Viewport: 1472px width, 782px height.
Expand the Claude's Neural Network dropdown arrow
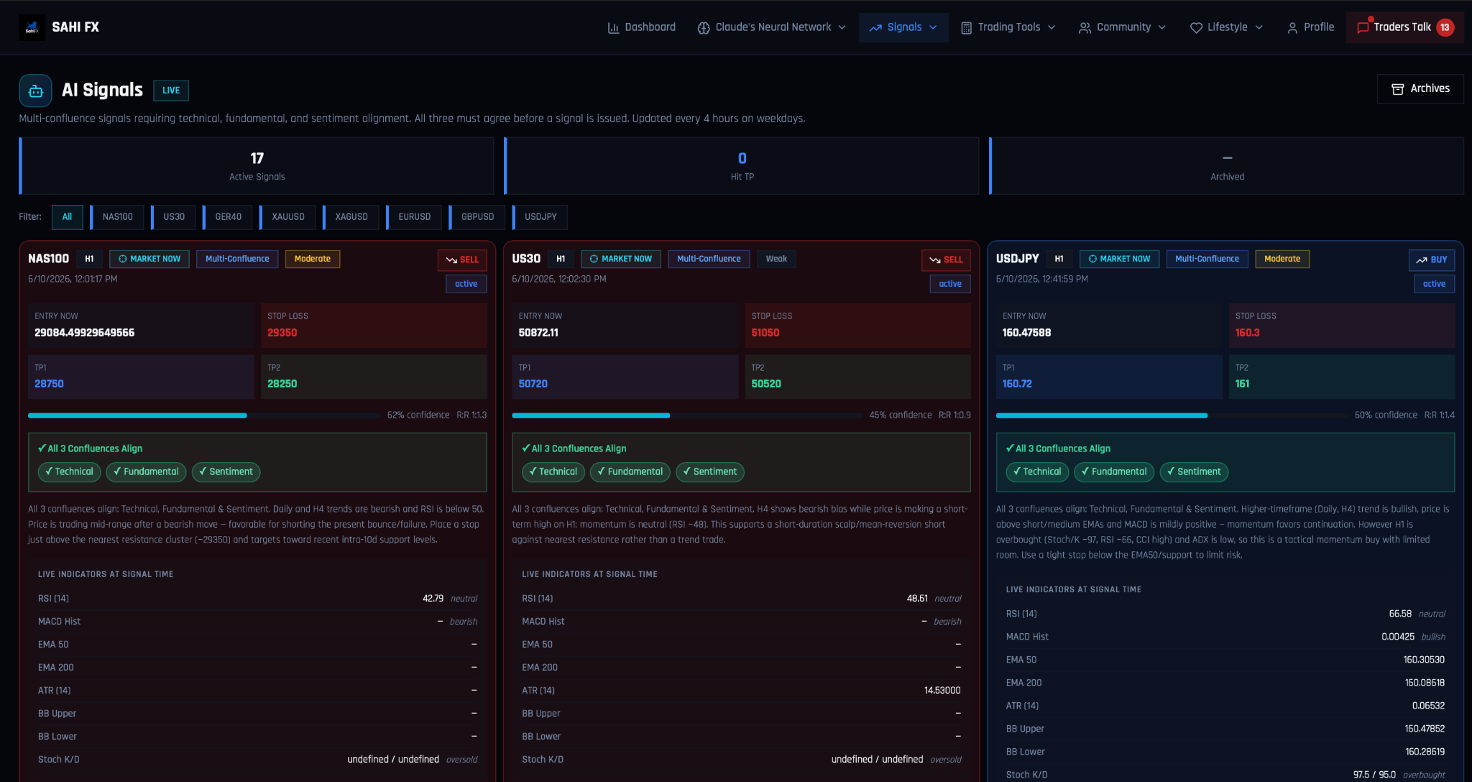pyautogui.click(x=842, y=28)
